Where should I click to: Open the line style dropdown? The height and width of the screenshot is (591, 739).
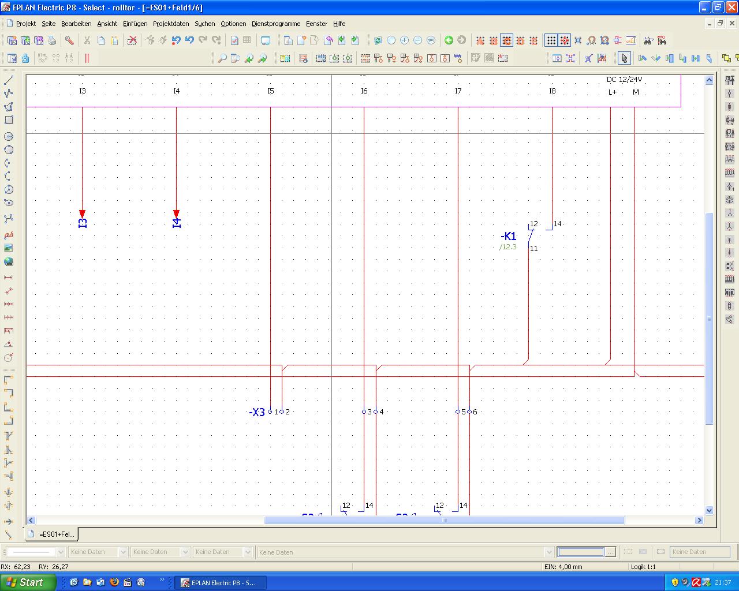[61, 552]
